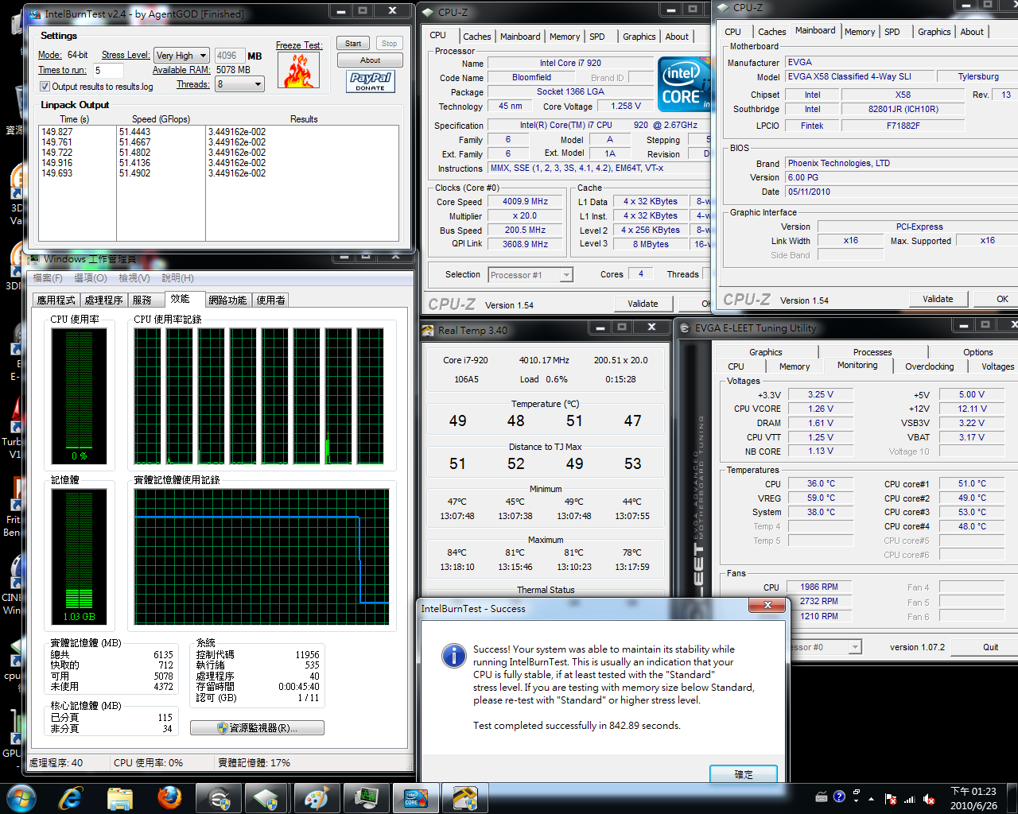Switch to the drive utility taskbar icon
The height and width of the screenshot is (814, 1018).
pos(266,798)
